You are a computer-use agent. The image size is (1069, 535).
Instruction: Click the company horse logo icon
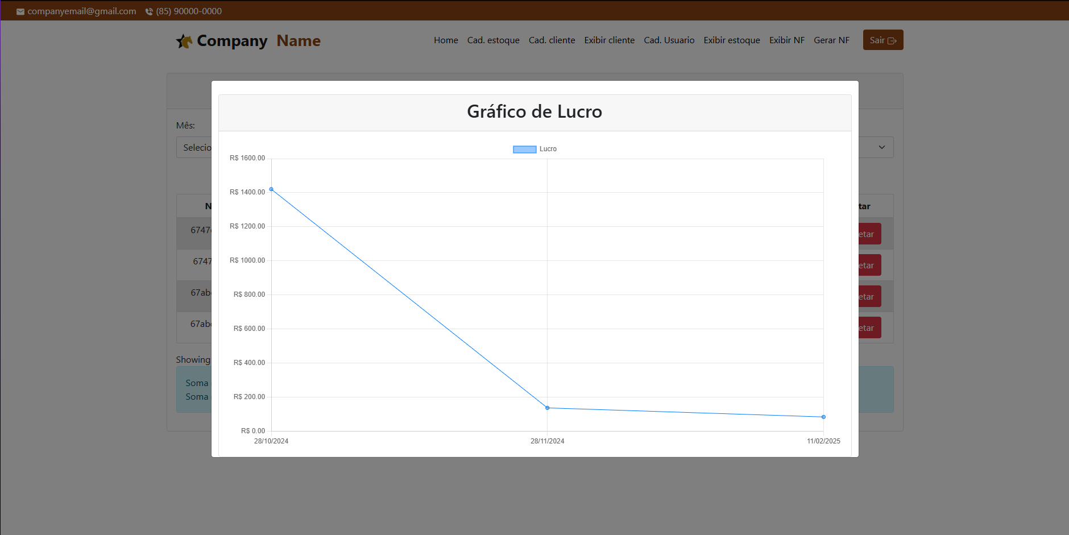(184, 41)
